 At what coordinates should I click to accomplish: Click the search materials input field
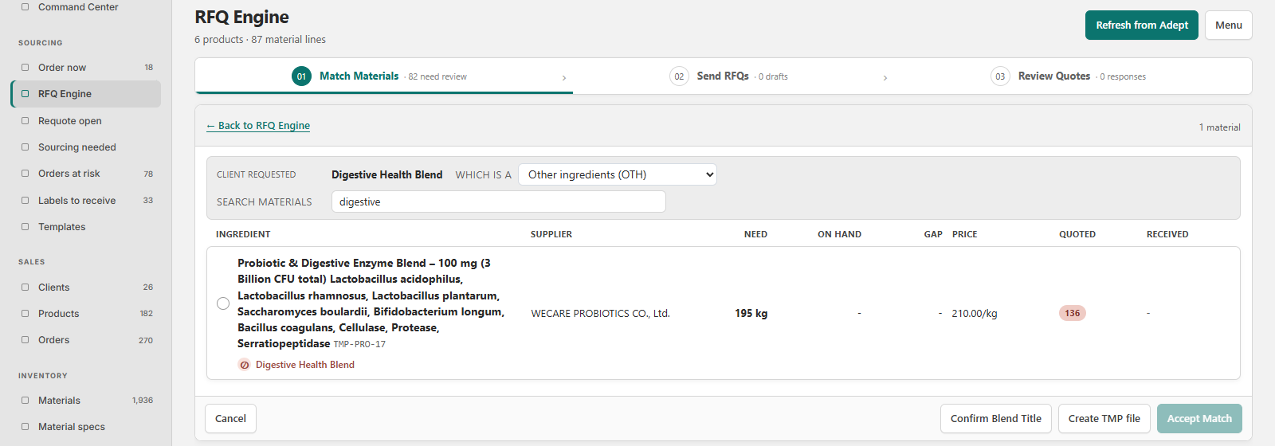(499, 201)
